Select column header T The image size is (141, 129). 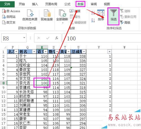65,47
